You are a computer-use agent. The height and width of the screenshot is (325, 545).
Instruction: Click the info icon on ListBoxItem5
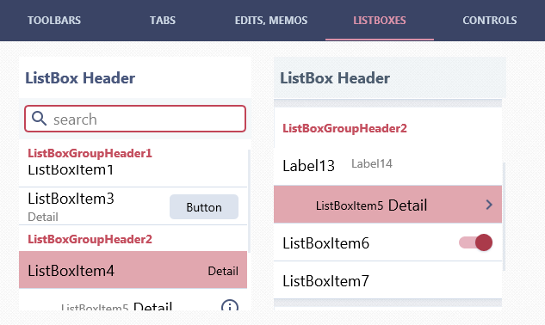click(x=230, y=305)
